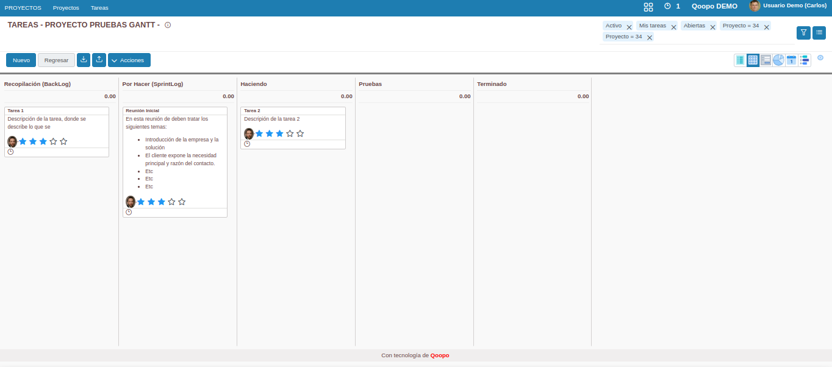Open Usuario Demo (Carlos) user menu
832x367 pixels.
point(795,5)
